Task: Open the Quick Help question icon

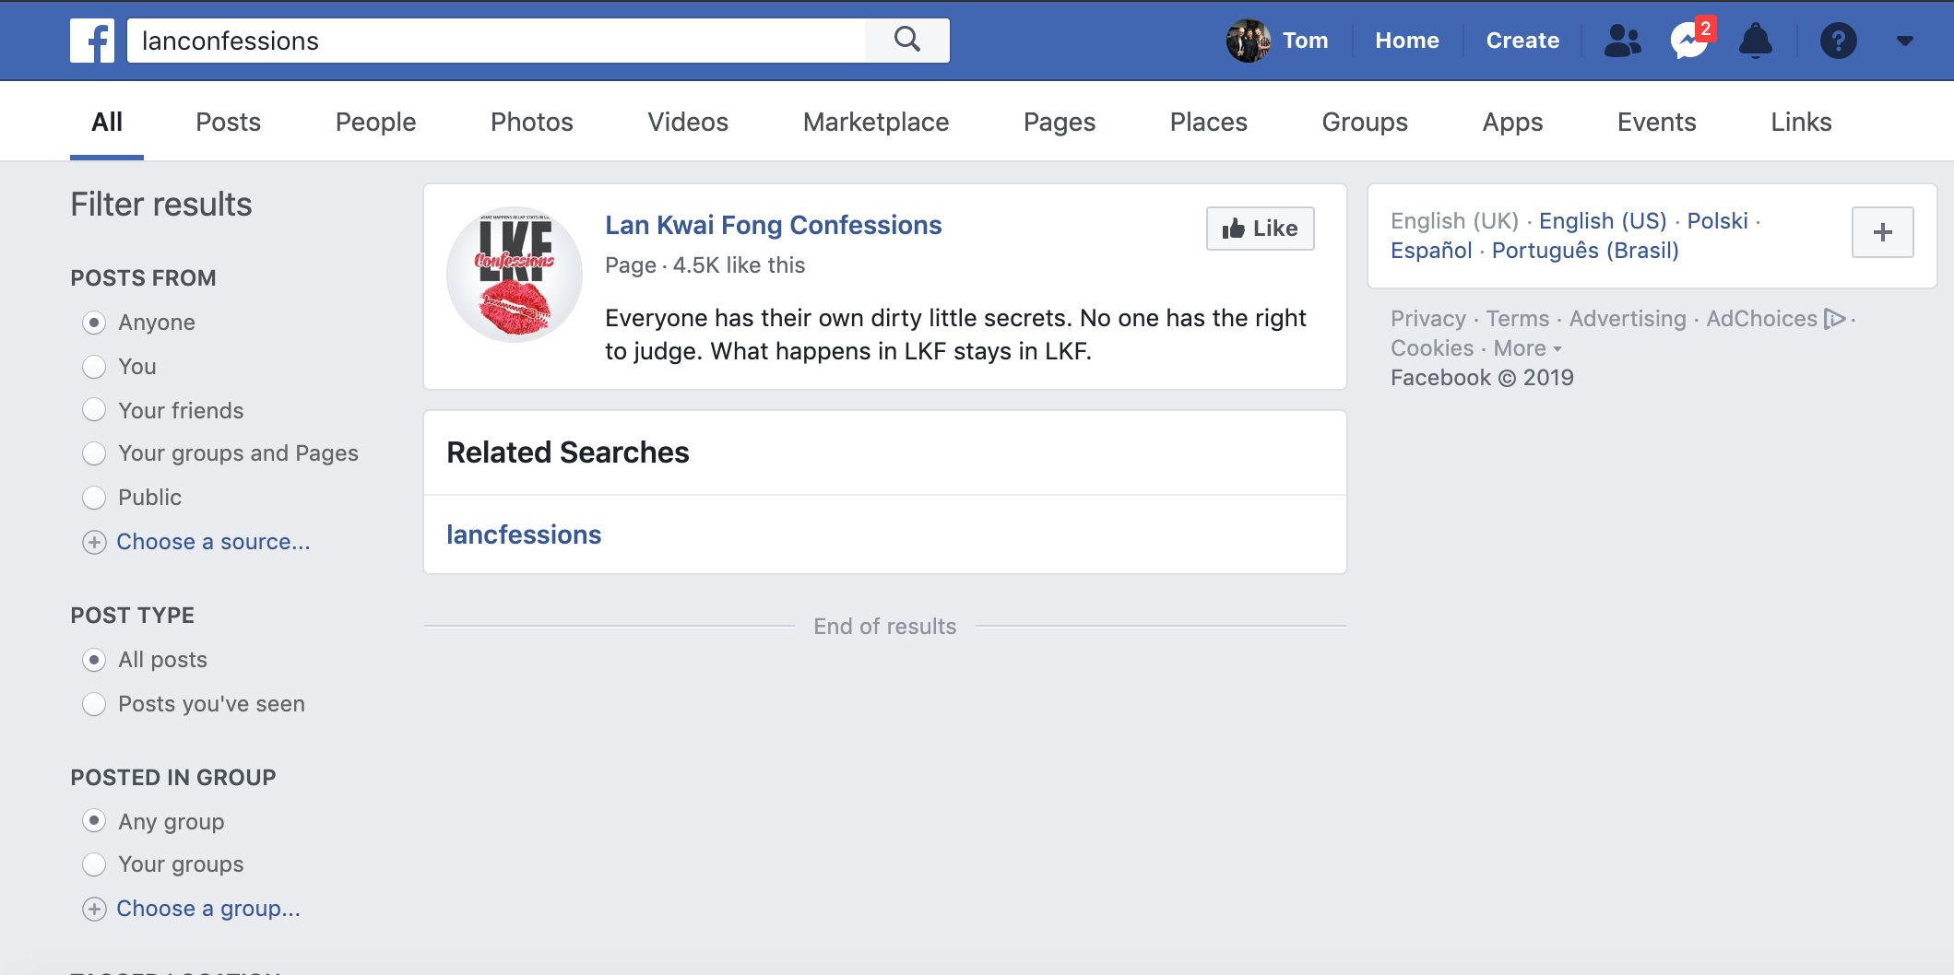Action: pos(1838,41)
